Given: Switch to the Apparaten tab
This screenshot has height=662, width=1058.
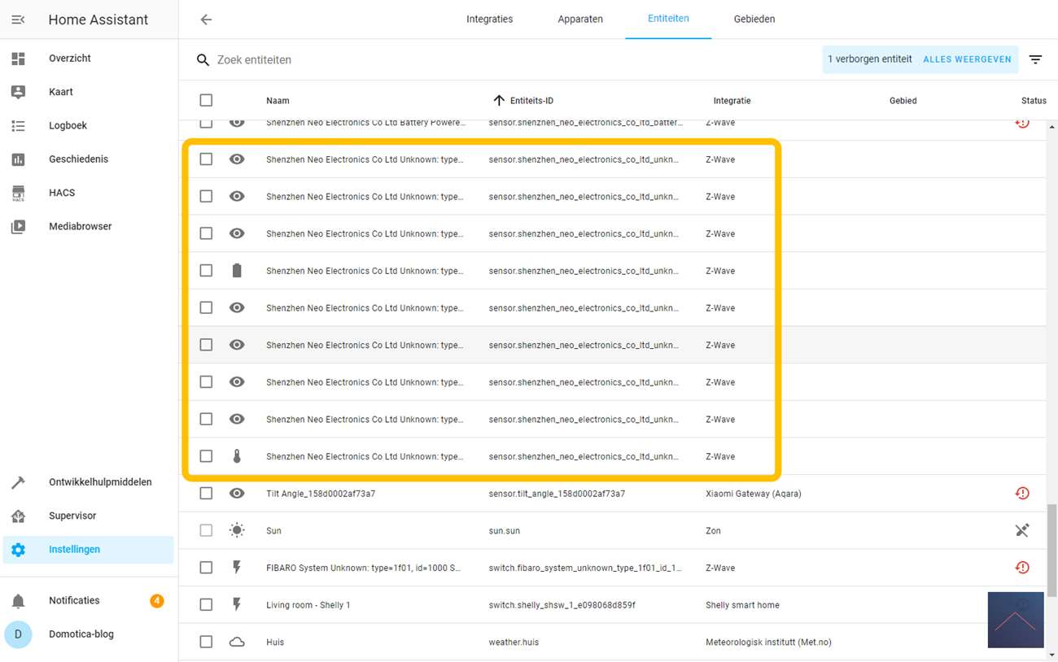Looking at the screenshot, I should coord(580,19).
